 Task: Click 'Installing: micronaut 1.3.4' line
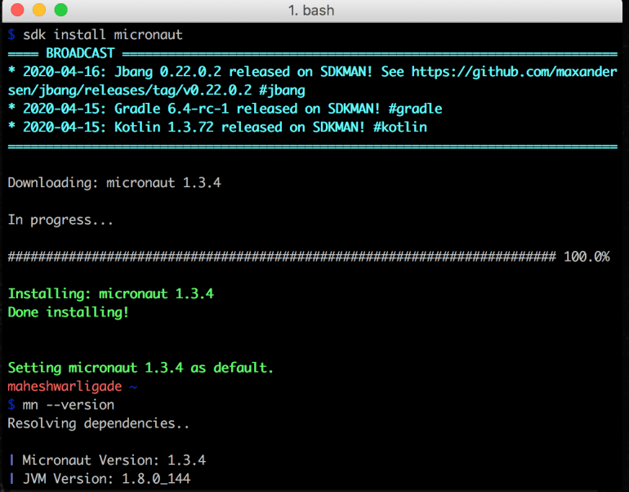[x=111, y=293]
